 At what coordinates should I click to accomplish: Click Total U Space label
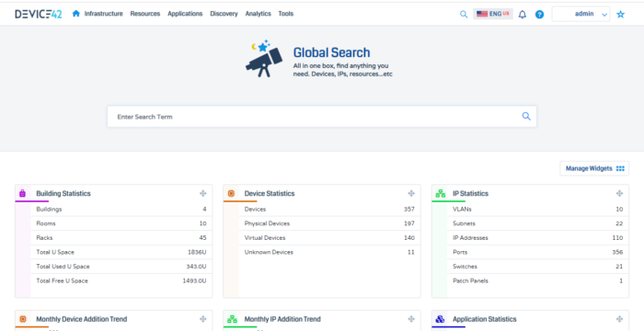[x=55, y=252]
